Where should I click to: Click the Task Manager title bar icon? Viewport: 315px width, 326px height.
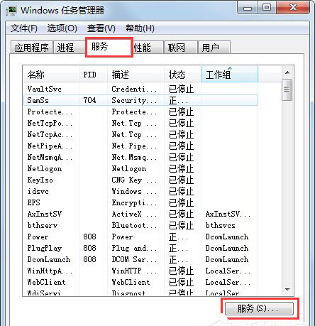[11, 11]
